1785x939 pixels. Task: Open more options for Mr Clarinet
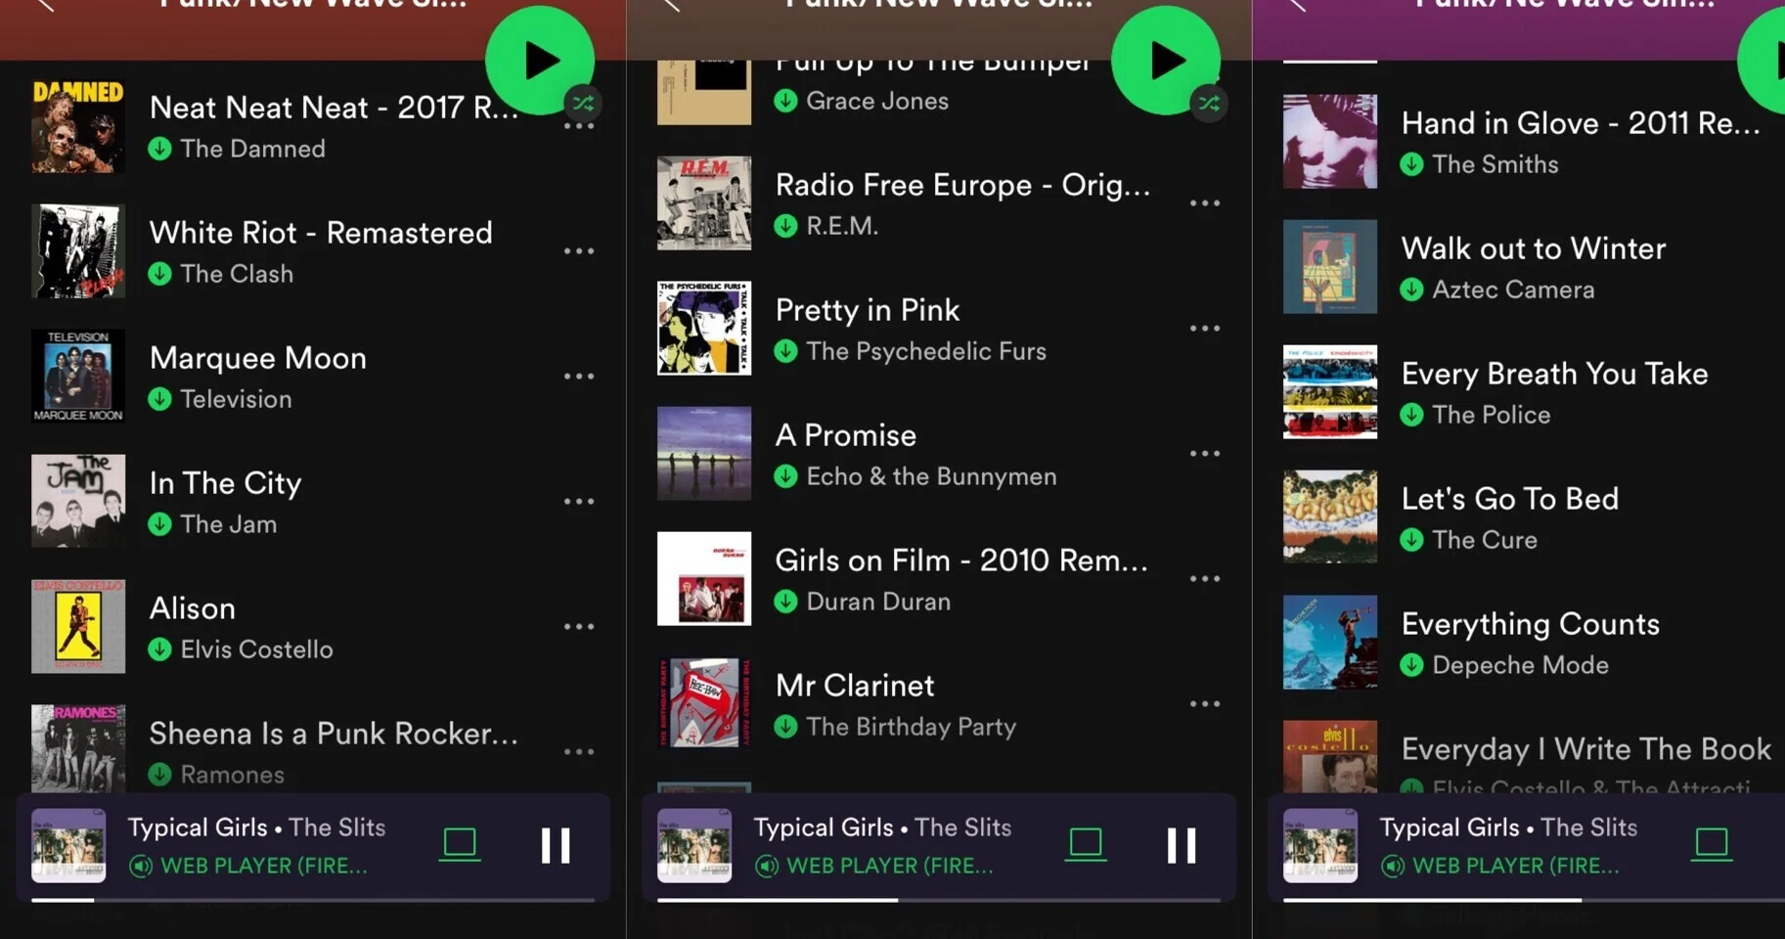[1205, 704]
